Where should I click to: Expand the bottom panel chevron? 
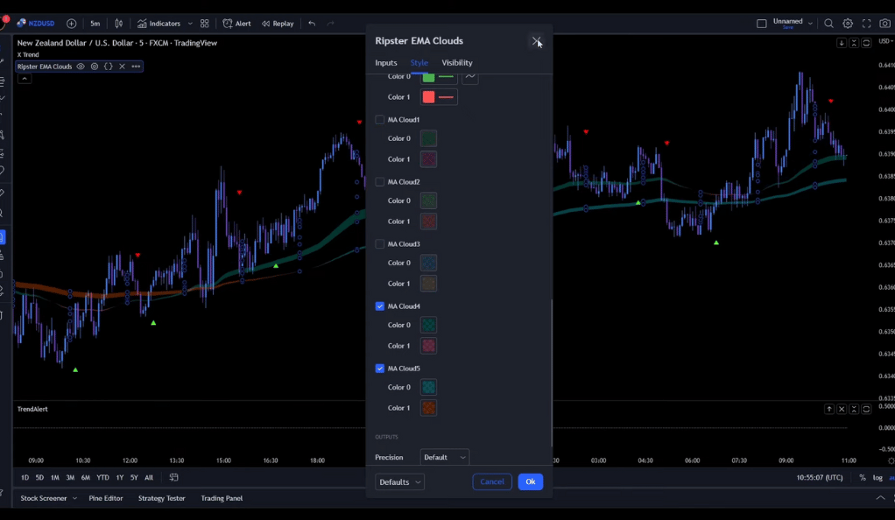click(881, 498)
